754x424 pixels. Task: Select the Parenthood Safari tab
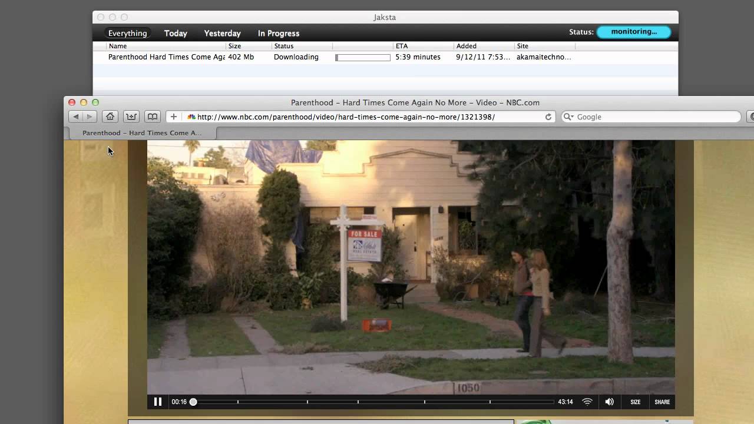(142, 133)
